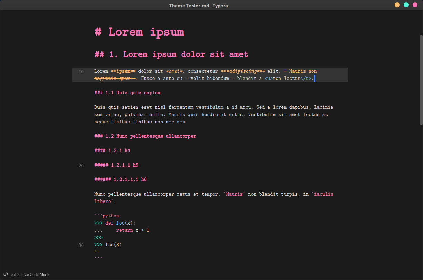Click the '## 1. Lorem ipsum dolor sit amet' heading
The image size is (423, 280).
tap(171, 54)
